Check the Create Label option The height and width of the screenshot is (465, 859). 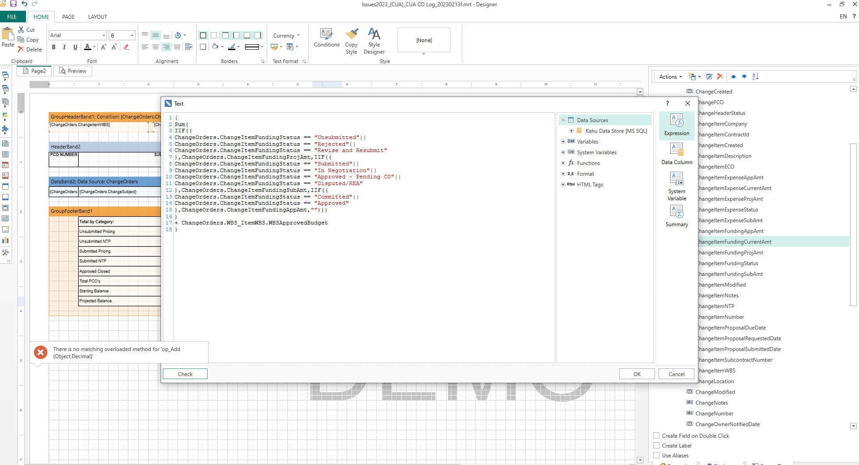coord(656,445)
